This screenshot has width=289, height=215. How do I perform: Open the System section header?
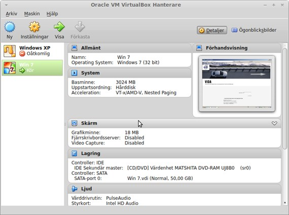[x=130, y=73]
